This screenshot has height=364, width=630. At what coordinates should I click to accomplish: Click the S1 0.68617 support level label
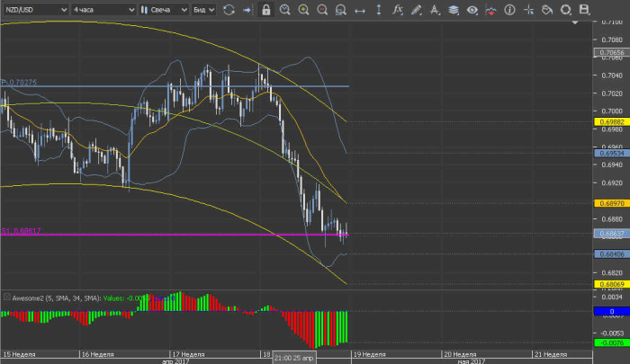[x=21, y=231]
